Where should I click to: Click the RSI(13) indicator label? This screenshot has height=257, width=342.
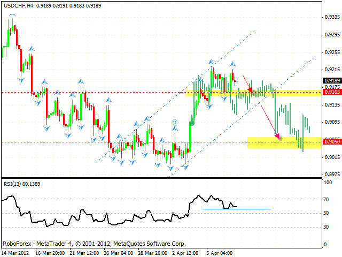(22, 184)
